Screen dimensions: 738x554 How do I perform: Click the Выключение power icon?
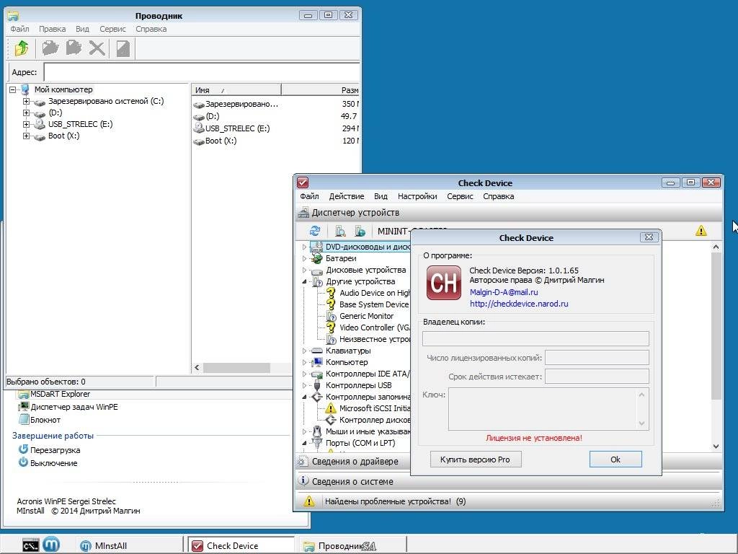(23, 462)
